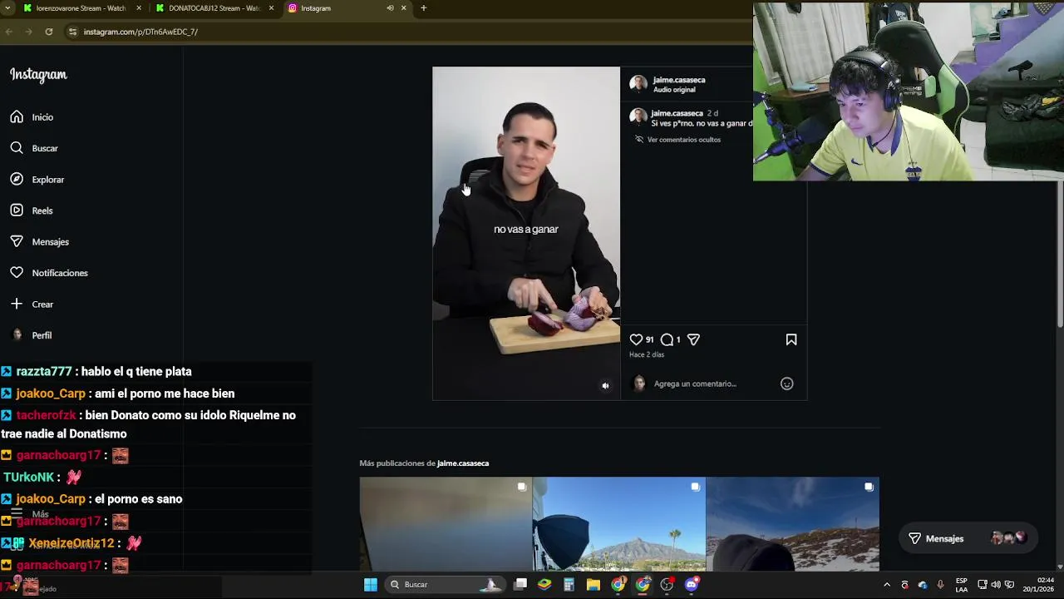Click TUrkoNK username in chat
This screenshot has width=1064, height=599.
point(28,478)
